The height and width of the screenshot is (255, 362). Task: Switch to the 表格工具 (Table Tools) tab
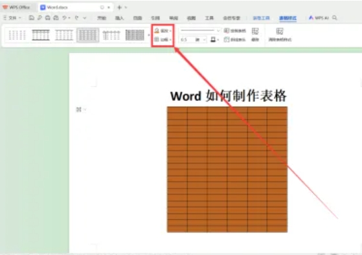point(261,18)
